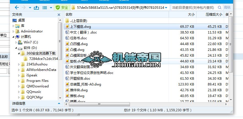Sort files by 大小 column header
Screen dimensions: 243x119
(191, 15)
